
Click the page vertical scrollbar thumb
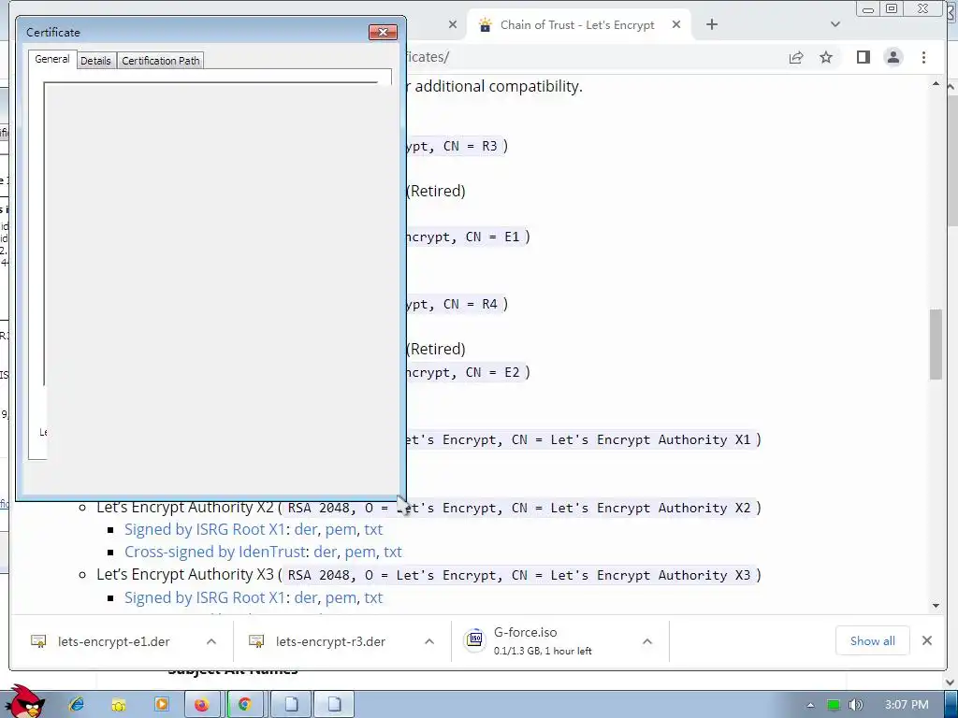(936, 344)
